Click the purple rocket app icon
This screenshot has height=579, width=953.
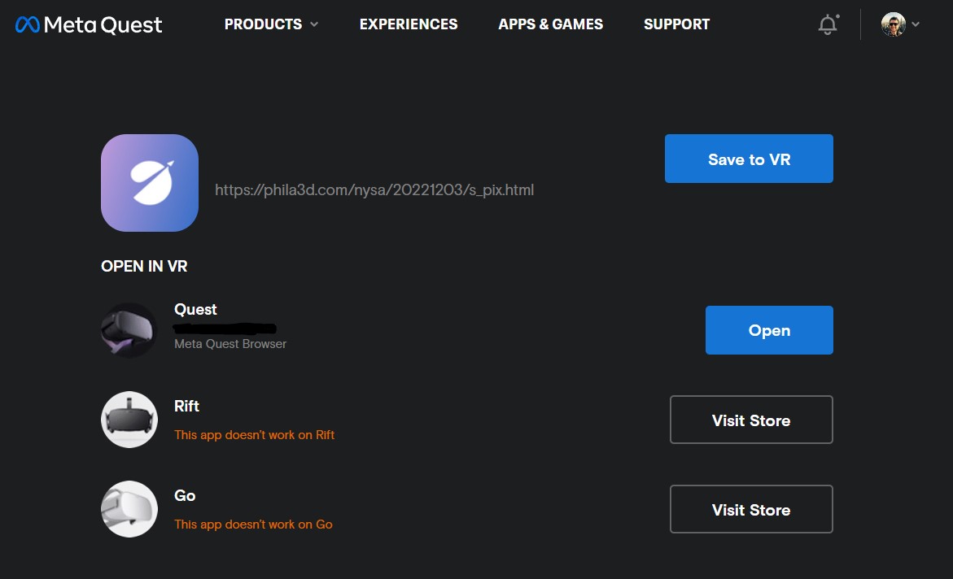click(150, 183)
